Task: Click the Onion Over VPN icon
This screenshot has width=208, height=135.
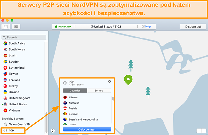Action: (5, 124)
